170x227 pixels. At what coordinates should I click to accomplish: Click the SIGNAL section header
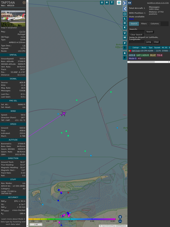click(x=13, y=79)
